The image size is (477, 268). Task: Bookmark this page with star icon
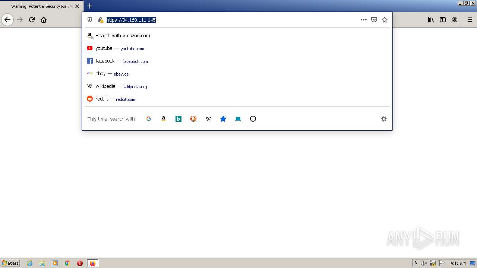coord(385,20)
